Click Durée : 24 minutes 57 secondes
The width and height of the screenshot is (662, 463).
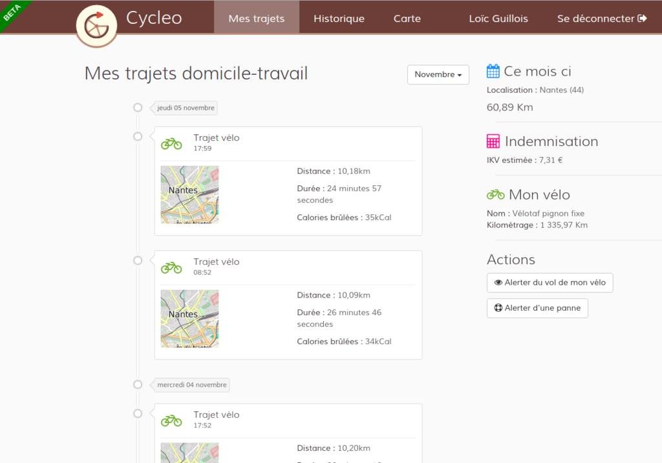pyautogui.click(x=339, y=194)
